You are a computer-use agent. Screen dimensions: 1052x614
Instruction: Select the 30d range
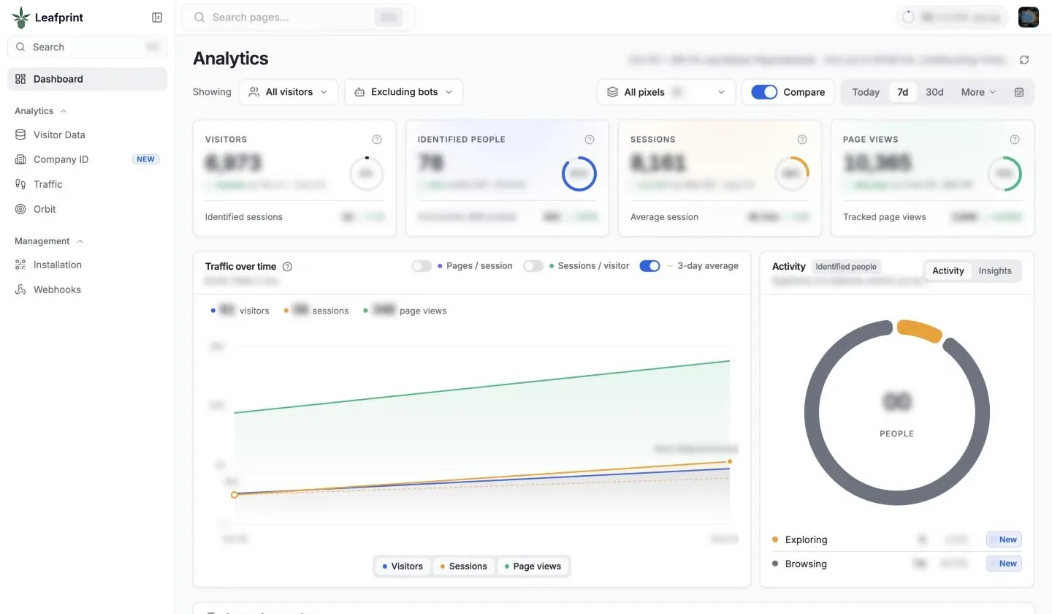[934, 92]
